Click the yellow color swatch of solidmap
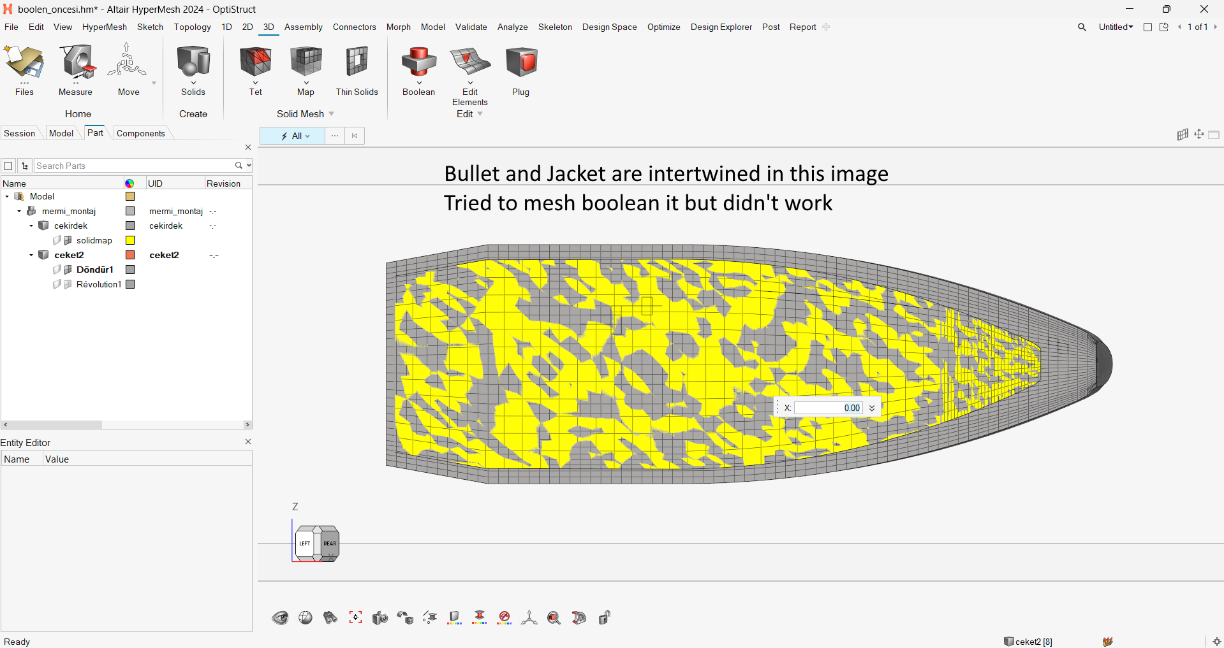 pyautogui.click(x=130, y=240)
